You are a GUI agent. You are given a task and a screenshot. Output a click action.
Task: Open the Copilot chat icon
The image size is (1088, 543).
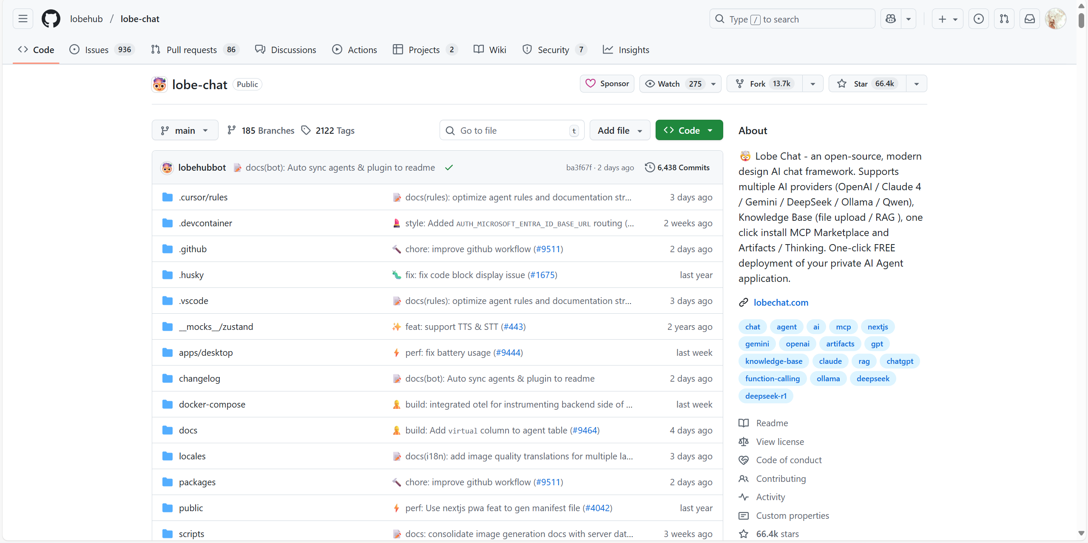pyautogui.click(x=890, y=19)
